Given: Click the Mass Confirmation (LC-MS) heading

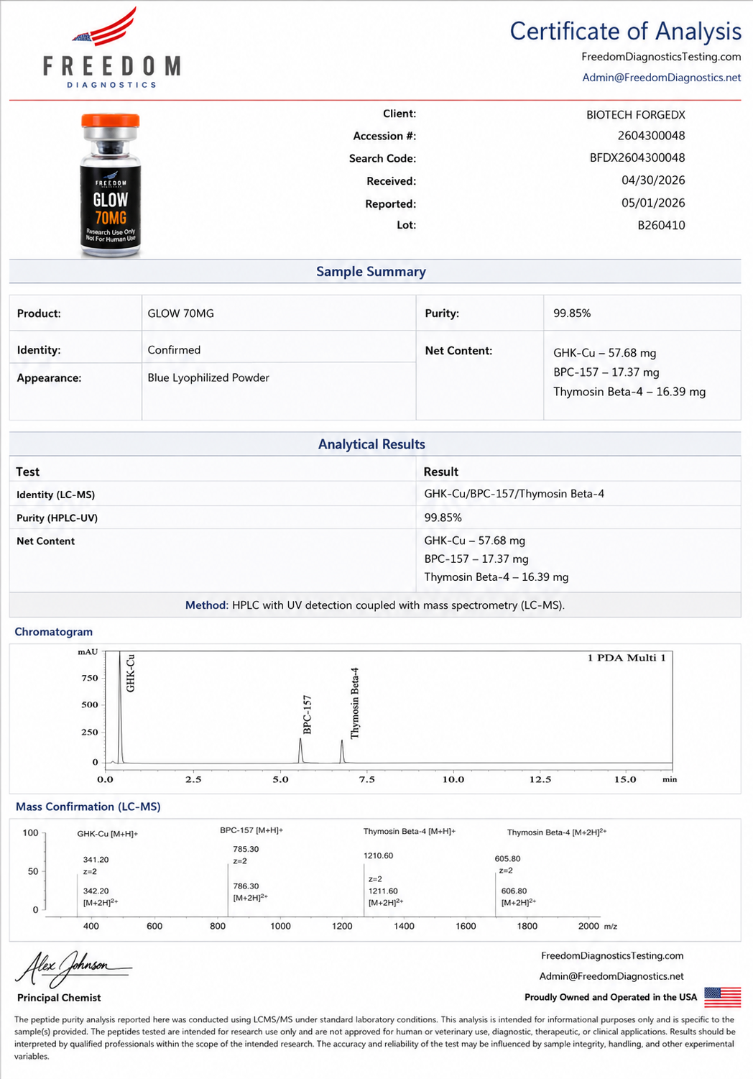Looking at the screenshot, I should (88, 807).
